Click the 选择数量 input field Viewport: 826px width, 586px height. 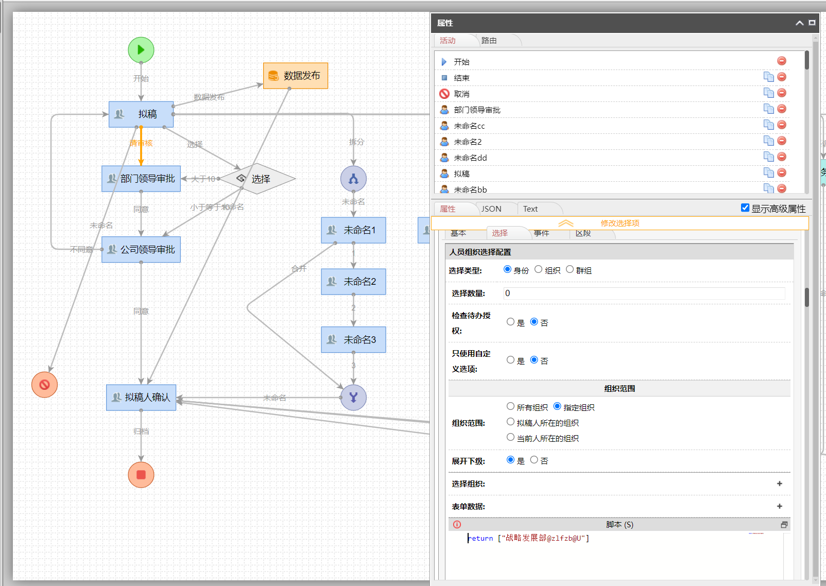click(x=644, y=293)
